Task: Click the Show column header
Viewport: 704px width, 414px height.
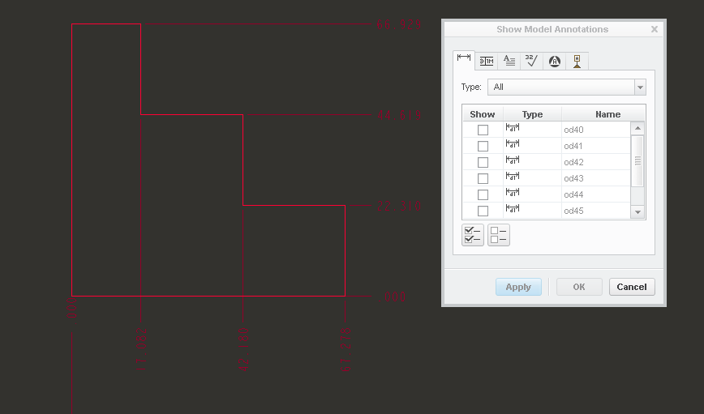Action: pyautogui.click(x=483, y=114)
